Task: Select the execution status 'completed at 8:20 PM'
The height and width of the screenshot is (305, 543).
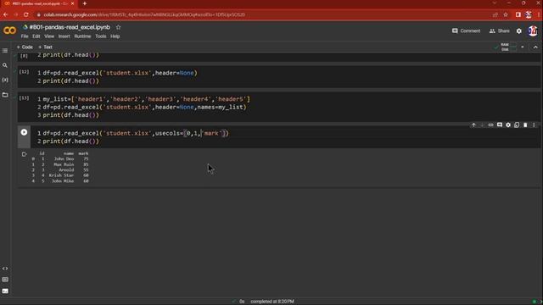Action: point(272,302)
